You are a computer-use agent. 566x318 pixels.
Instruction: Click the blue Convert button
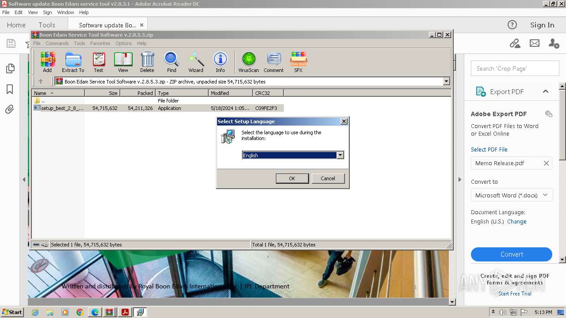point(512,254)
